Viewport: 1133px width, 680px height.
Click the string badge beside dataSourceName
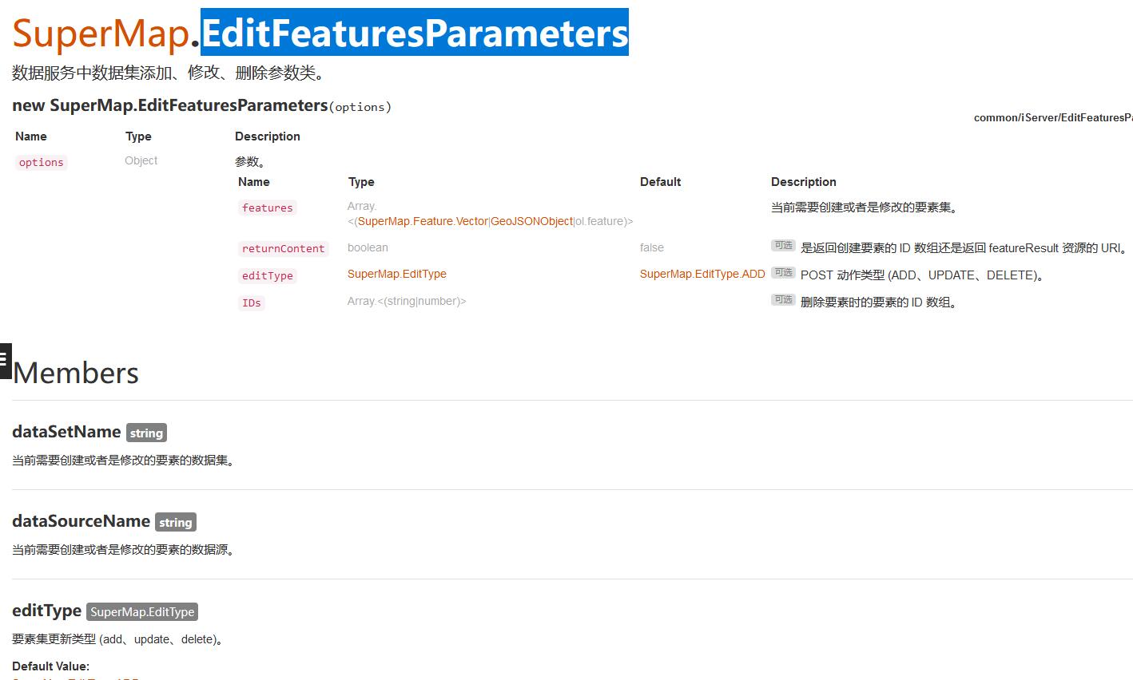(x=176, y=522)
